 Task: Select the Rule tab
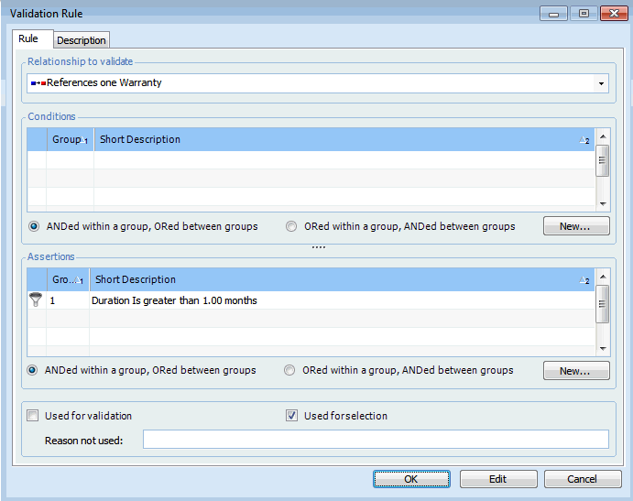(x=28, y=39)
